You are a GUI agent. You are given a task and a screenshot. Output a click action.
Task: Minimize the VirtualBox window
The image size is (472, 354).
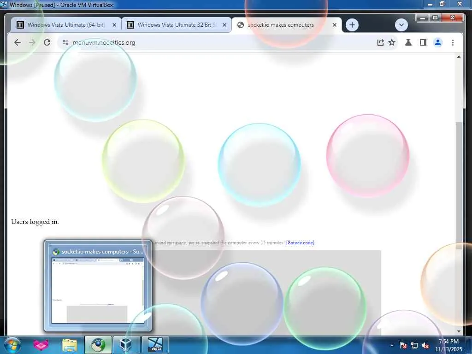[430, 4]
